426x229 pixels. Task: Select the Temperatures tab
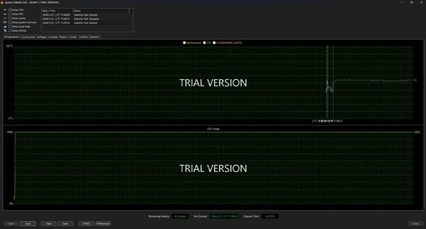click(x=12, y=37)
